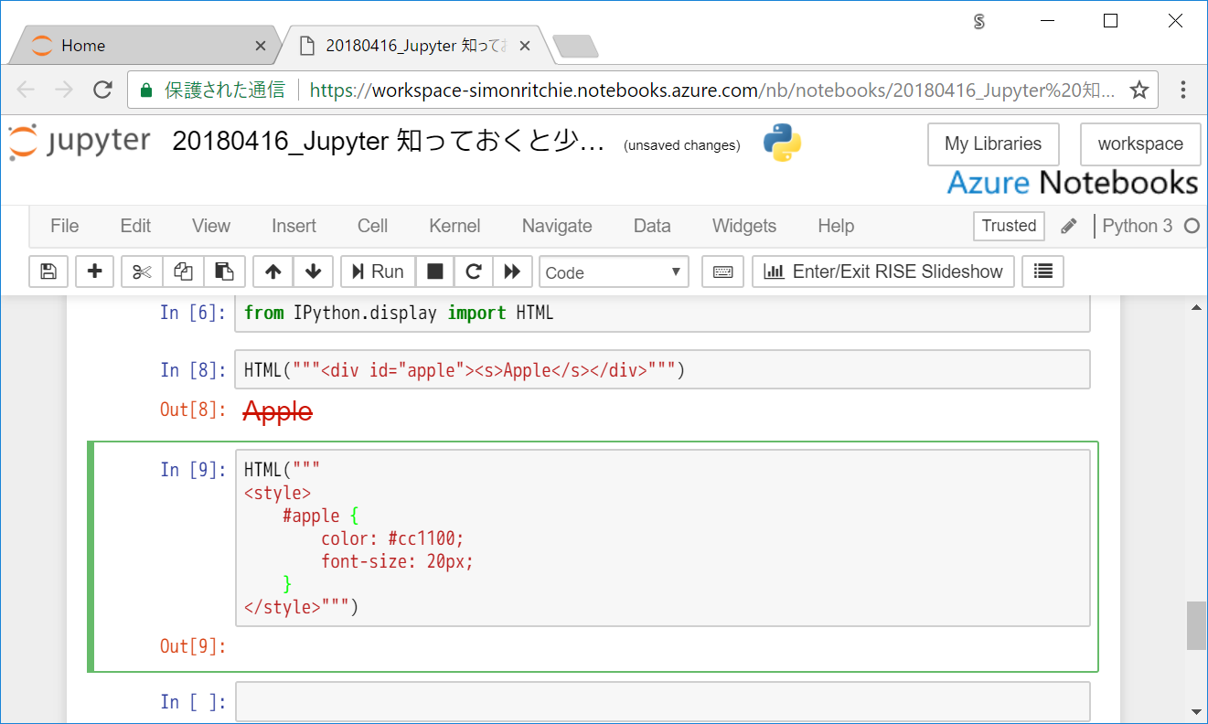Open the Code cell type dropdown
Screen dimensions: 1208x724
click(x=614, y=271)
